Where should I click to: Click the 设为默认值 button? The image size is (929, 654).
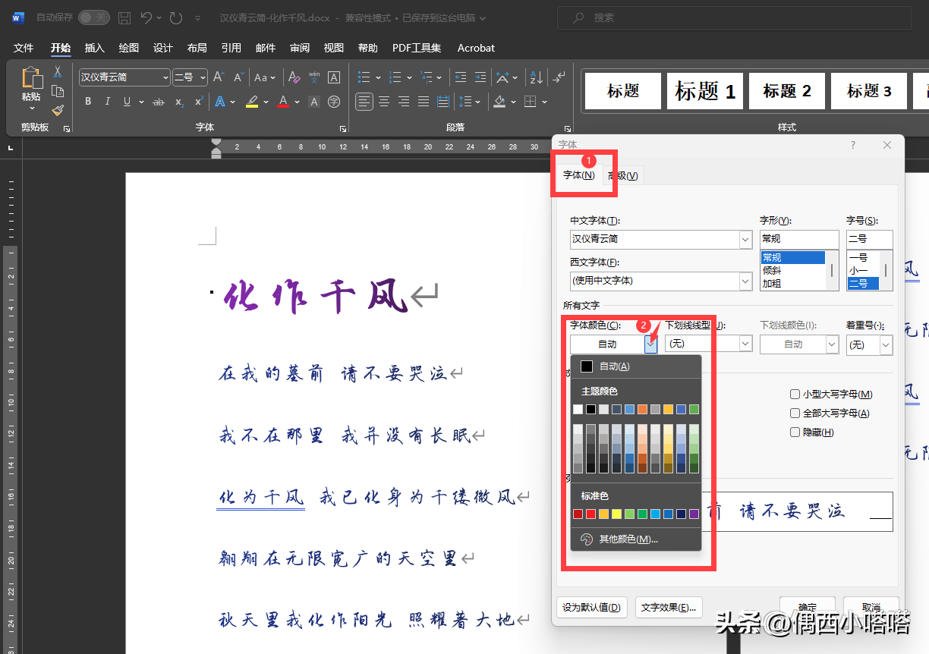(591, 607)
